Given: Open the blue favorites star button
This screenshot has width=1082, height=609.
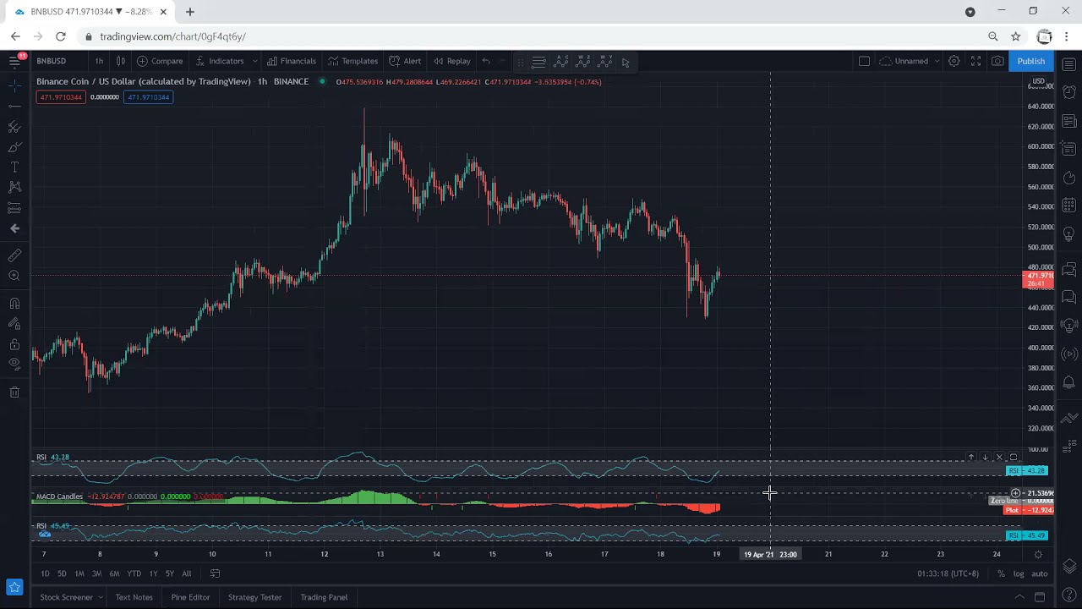Looking at the screenshot, I should click(x=14, y=586).
